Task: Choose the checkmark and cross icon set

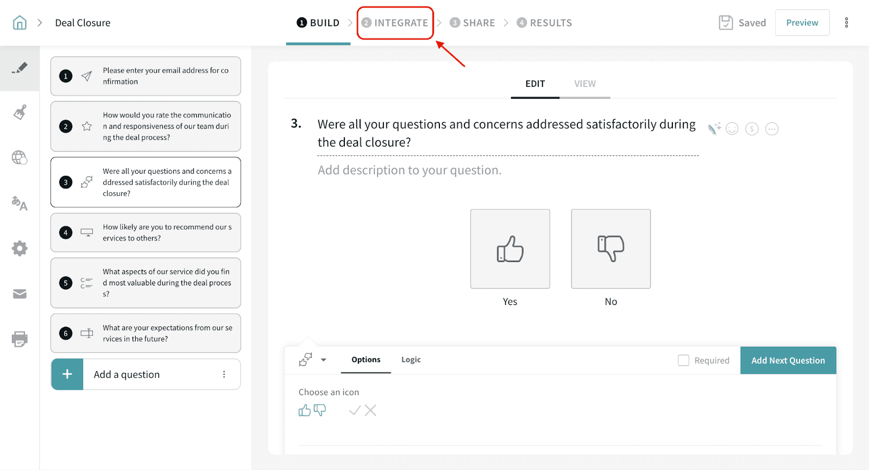Action: (x=363, y=411)
